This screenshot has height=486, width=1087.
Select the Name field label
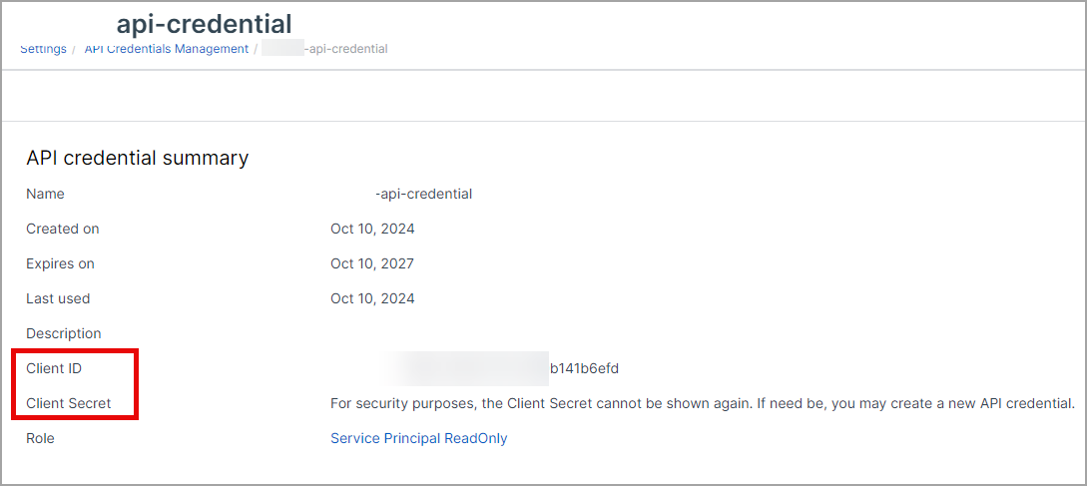coord(45,194)
